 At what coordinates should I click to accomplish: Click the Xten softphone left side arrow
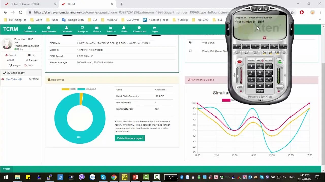pos(228,29)
